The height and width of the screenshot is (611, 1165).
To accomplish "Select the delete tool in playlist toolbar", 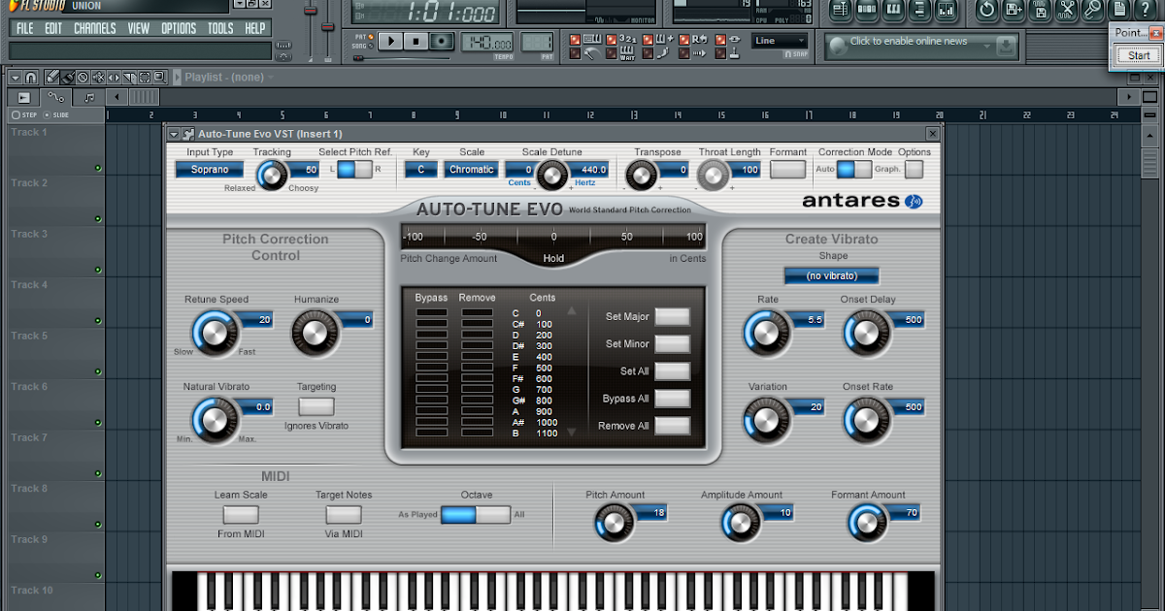I will (x=83, y=77).
